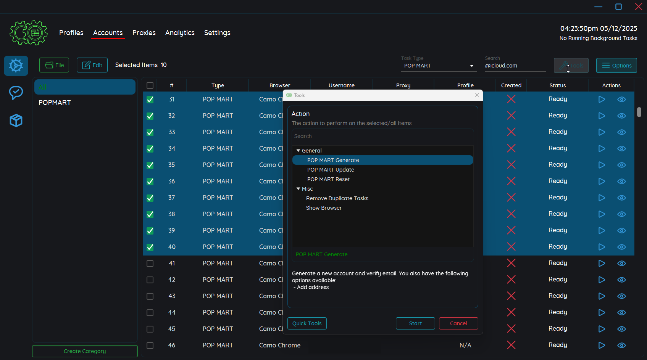Select POP MART Generate action
The image size is (647, 360).
383,160
